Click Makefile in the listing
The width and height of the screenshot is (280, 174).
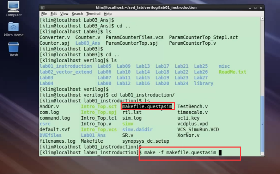tap(92, 141)
